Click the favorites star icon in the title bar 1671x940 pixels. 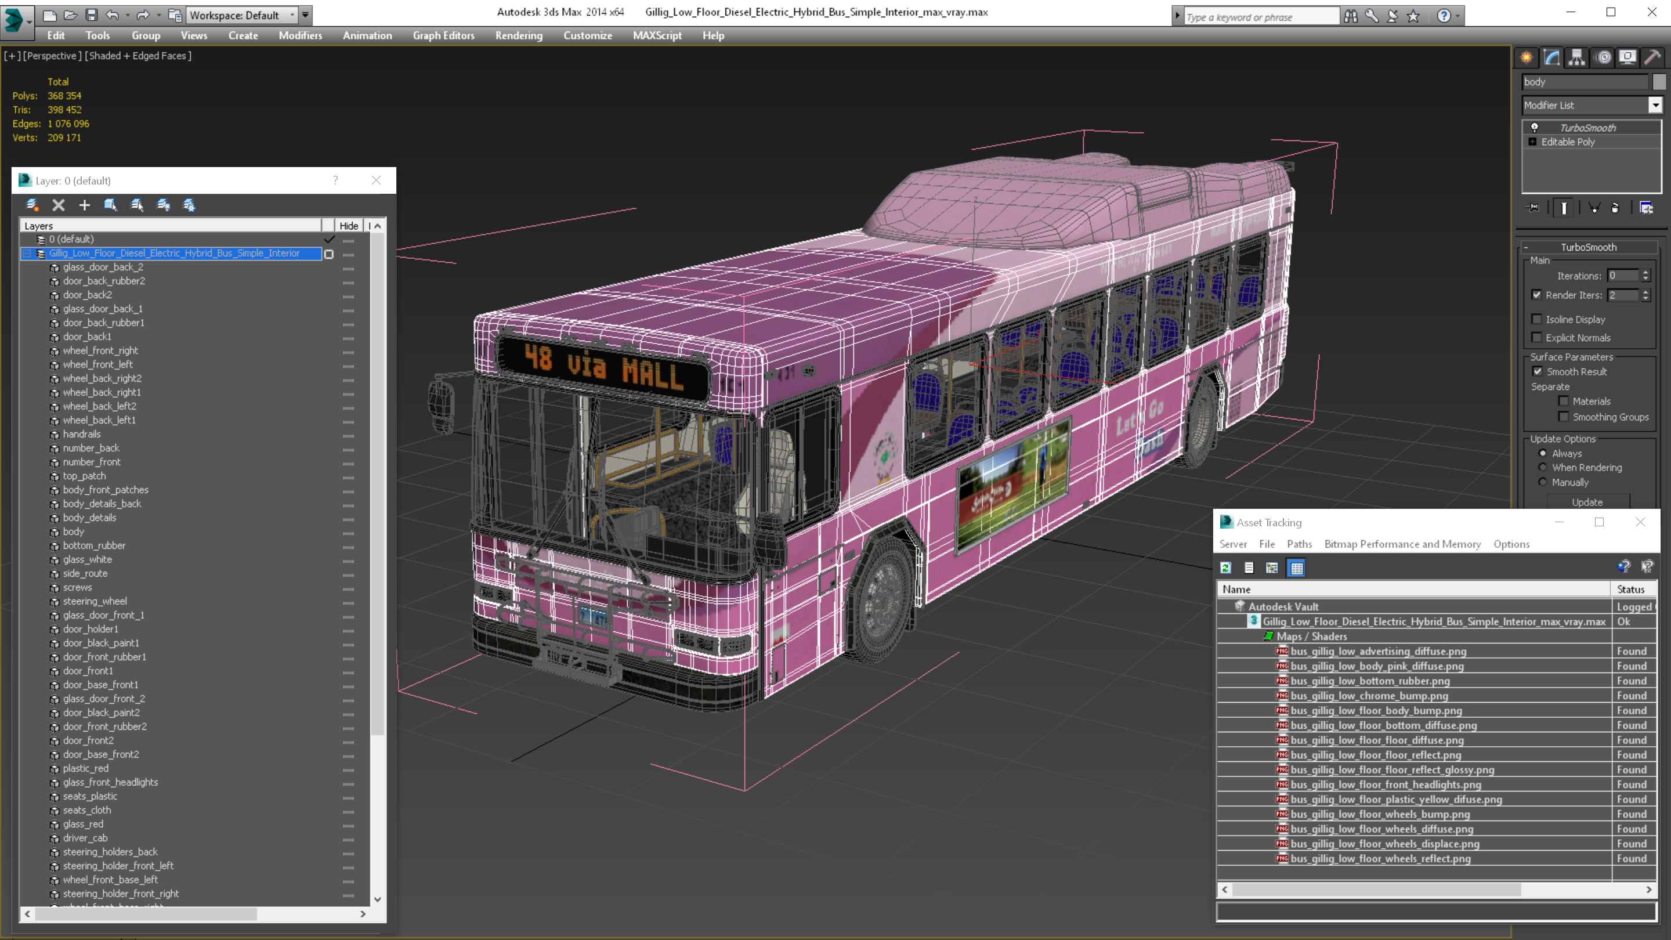pyautogui.click(x=1413, y=16)
